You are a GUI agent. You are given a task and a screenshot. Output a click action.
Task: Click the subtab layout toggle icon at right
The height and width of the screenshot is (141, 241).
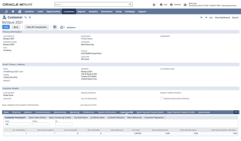(236, 112)
